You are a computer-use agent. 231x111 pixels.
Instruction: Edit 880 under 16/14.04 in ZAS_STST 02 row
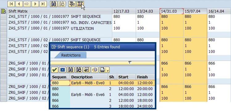click(219, 40)
